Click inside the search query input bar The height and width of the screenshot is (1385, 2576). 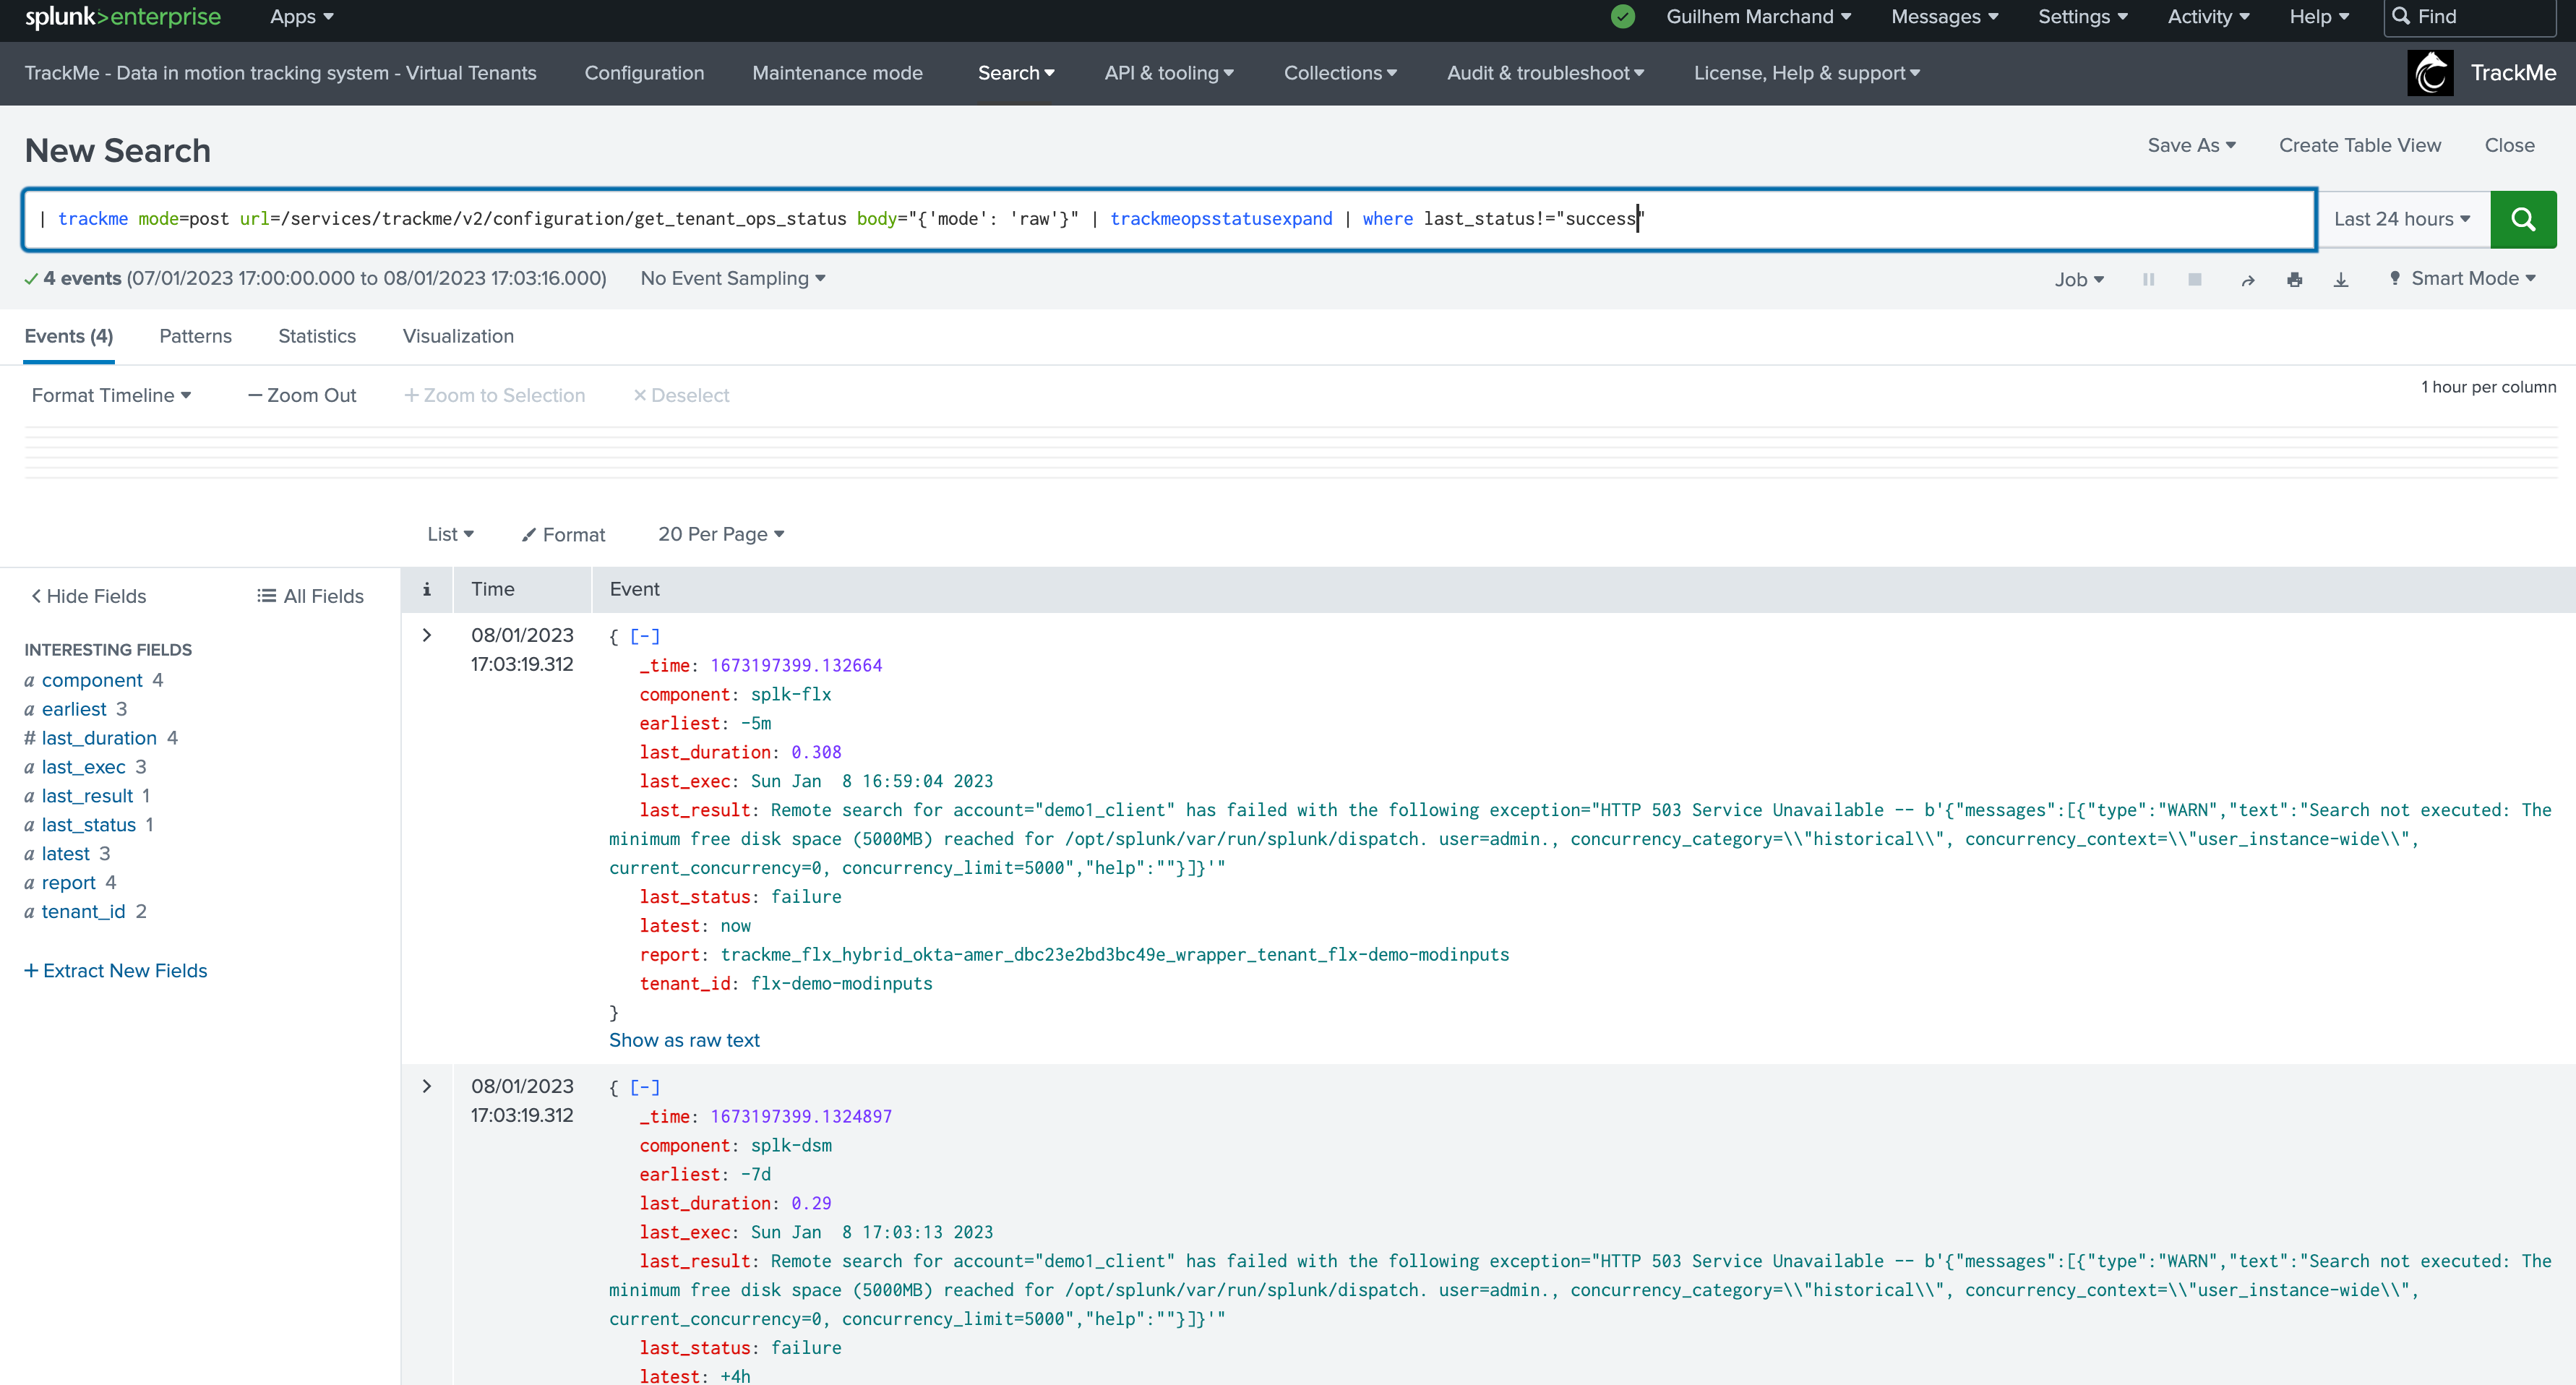[1169, 219]
